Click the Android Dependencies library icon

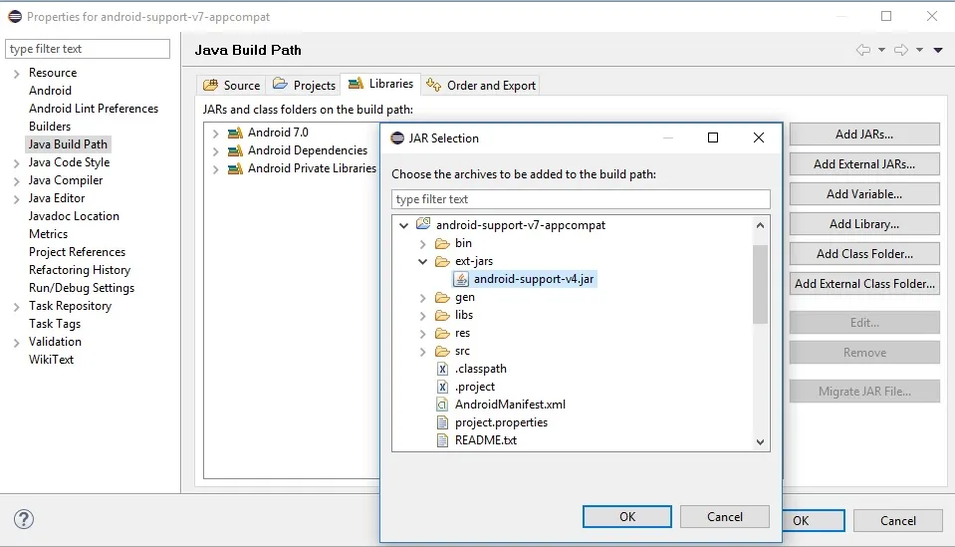coord(235,150)
